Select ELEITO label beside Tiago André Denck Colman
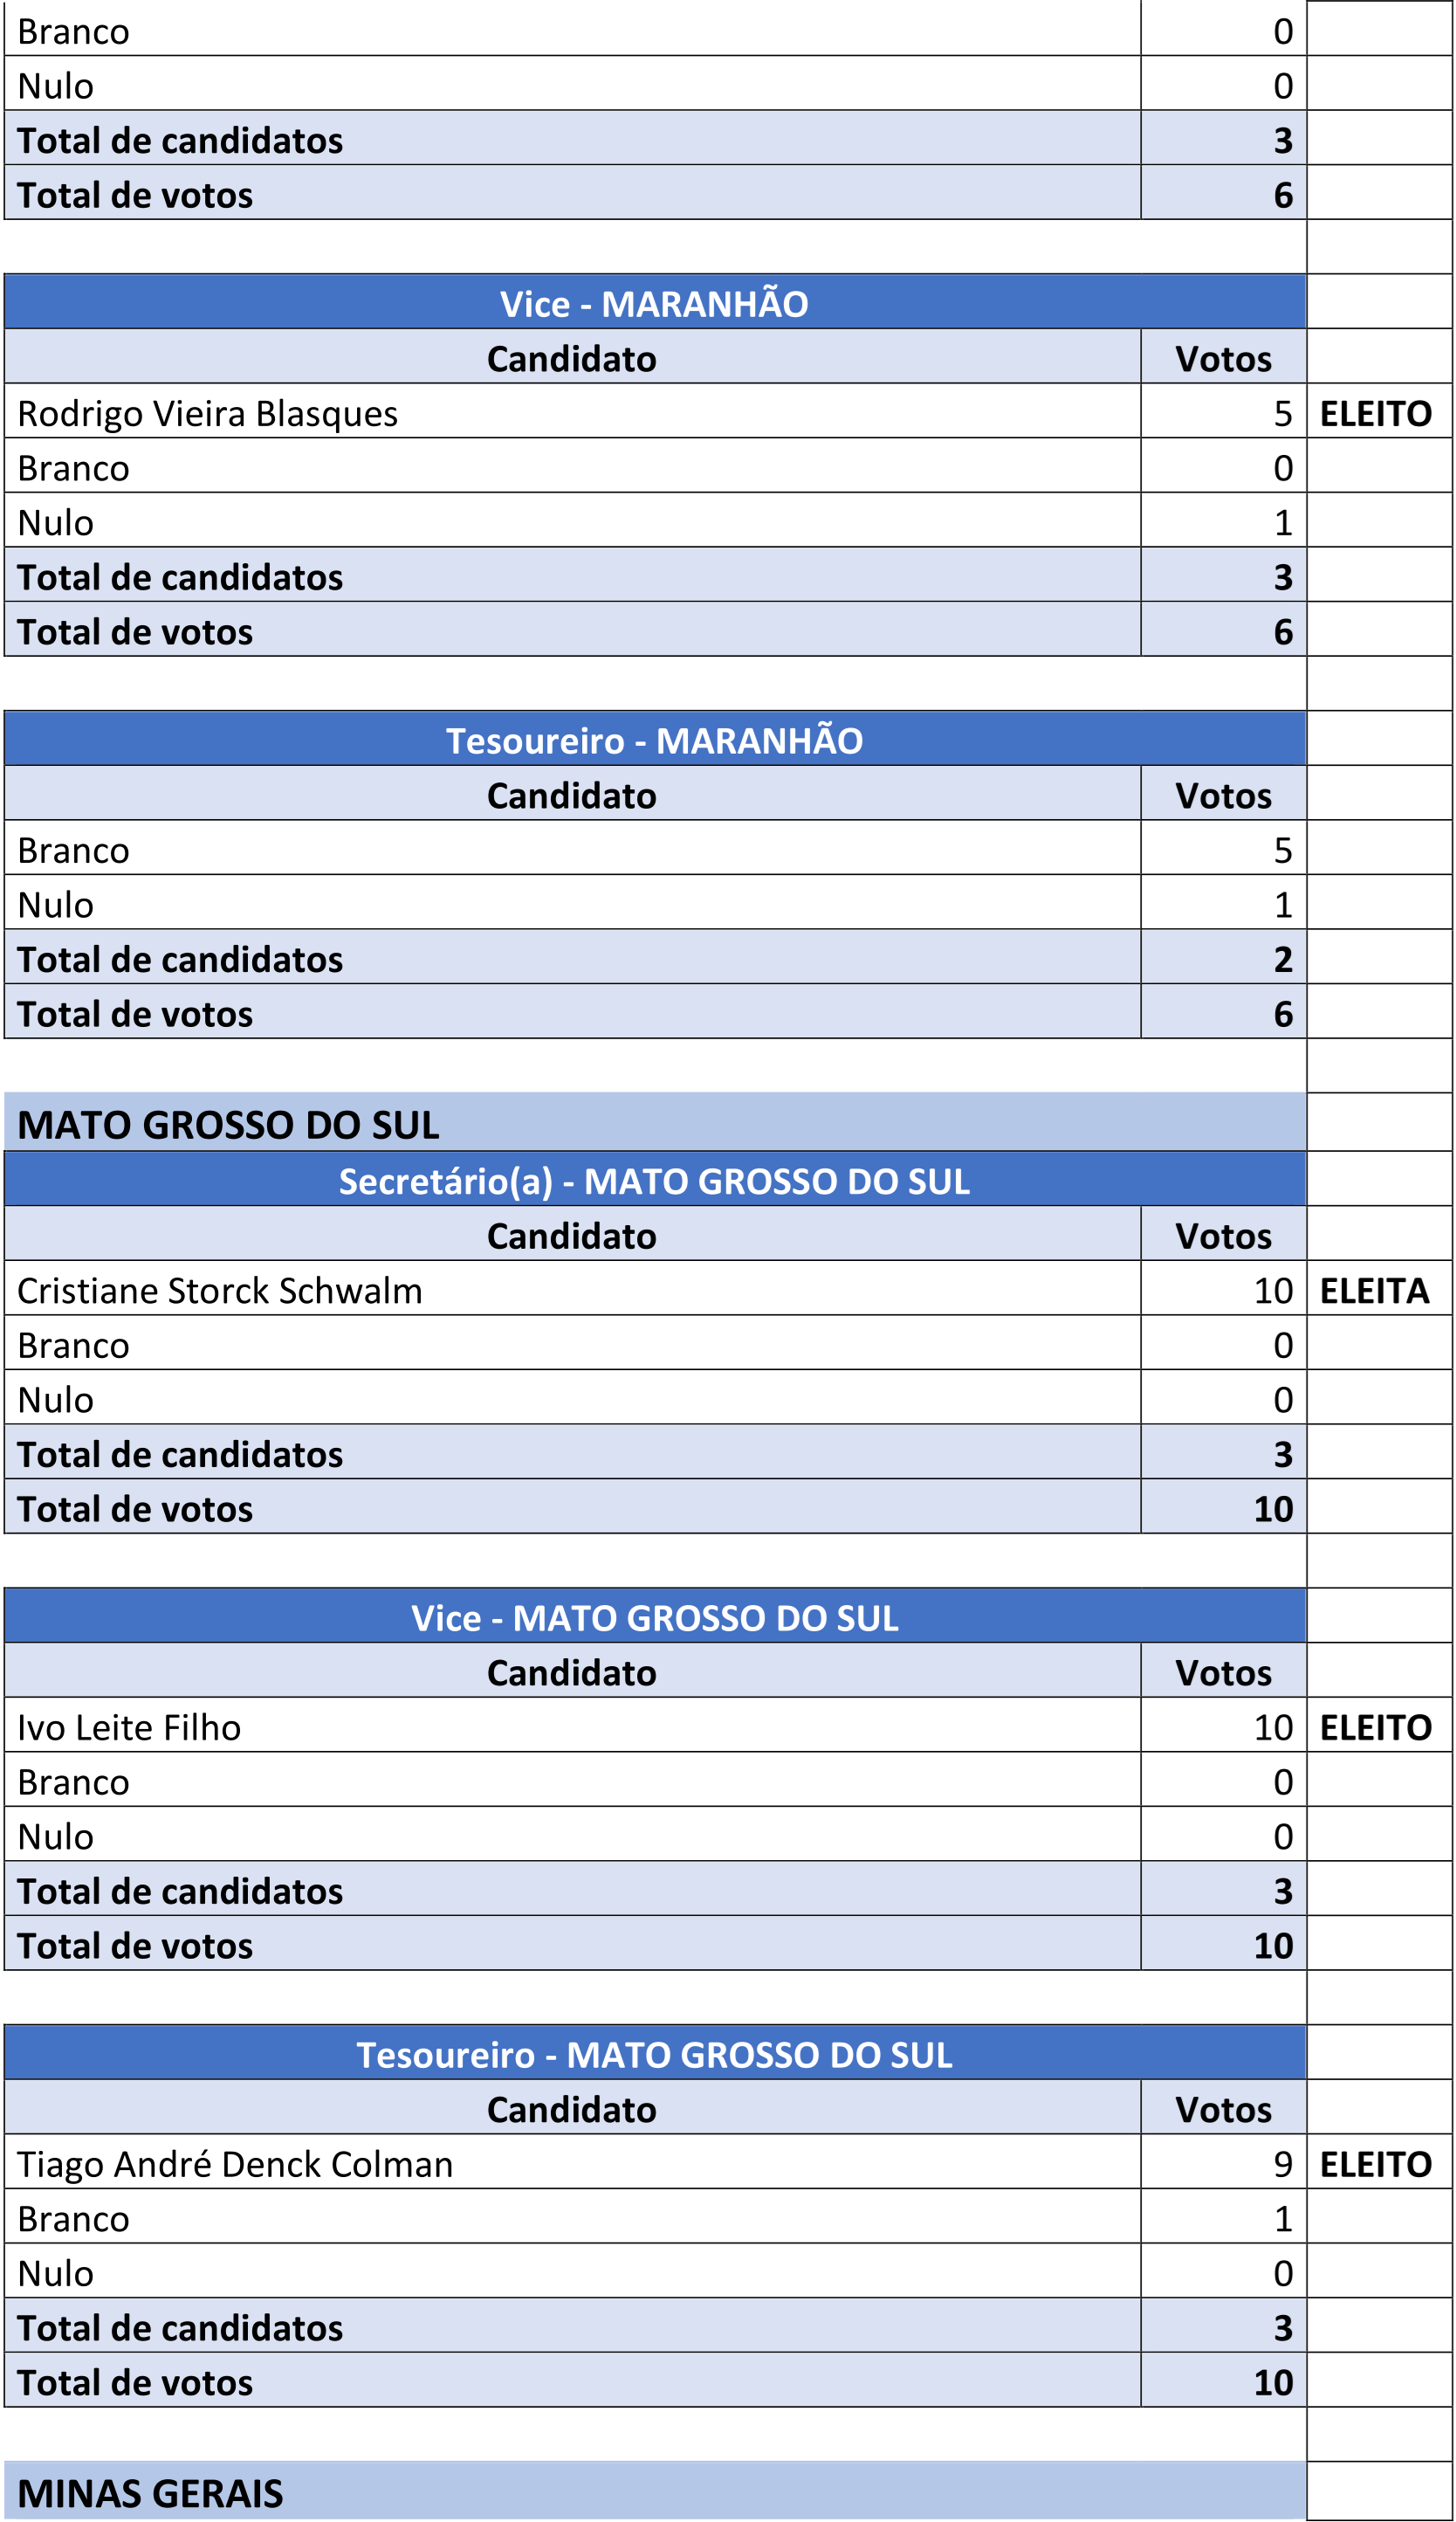1456x2522 pixels. coord(1375,2164)
